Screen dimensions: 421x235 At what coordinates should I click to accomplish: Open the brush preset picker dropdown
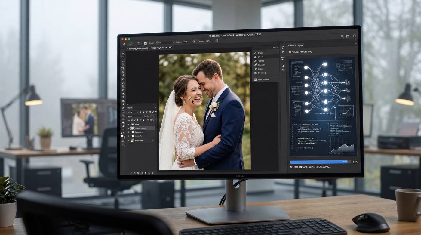[142, 43]
